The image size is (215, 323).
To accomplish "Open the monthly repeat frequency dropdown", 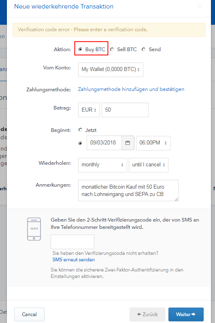I will [102, 165].
